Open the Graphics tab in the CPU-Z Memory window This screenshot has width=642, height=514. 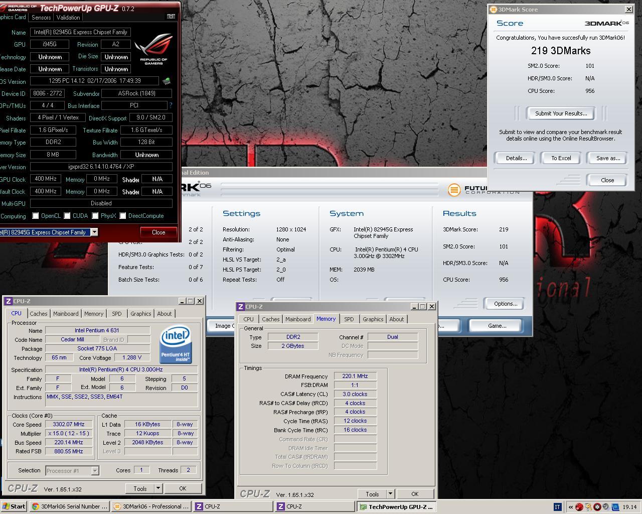click(373, 319)
